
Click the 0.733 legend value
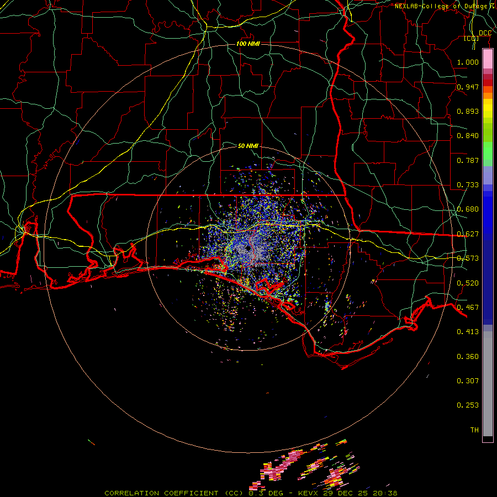(468, 185)
